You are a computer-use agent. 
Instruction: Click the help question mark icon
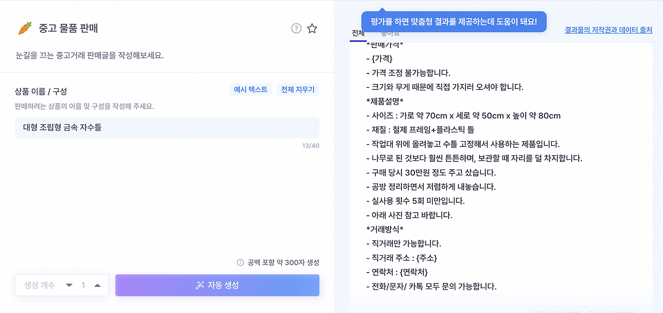point(296,28)
